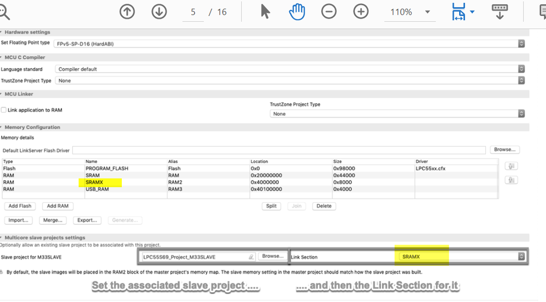The width and height of the screenshot is (546, 302).
Task: Click the Driver column header
Action: [422, 162]
